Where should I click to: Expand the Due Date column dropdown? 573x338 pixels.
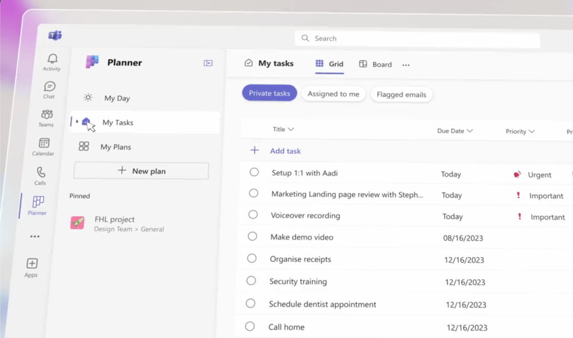click(469, 131)
